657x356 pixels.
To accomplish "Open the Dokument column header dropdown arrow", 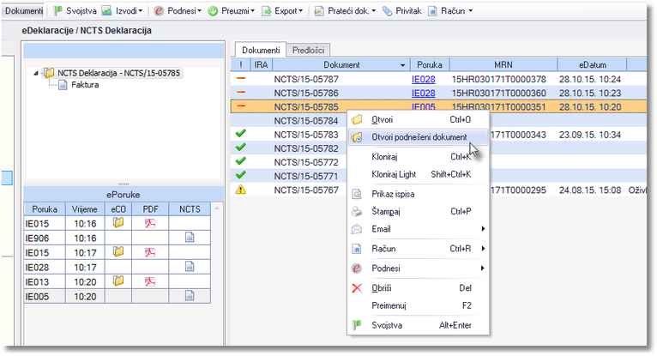I will [402, 65].
